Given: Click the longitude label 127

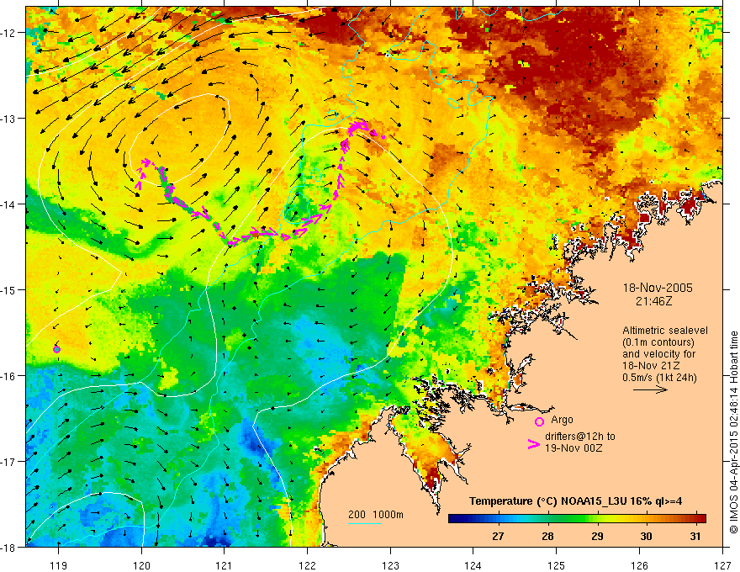Looking at the screenshot, I should click(x=722, y=565).
